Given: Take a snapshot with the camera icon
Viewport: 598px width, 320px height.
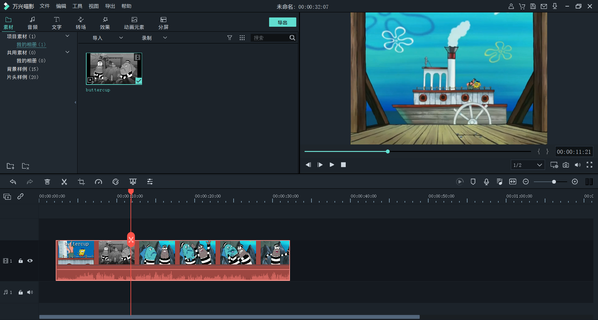Looking at the screenshot, I should 566,165.
